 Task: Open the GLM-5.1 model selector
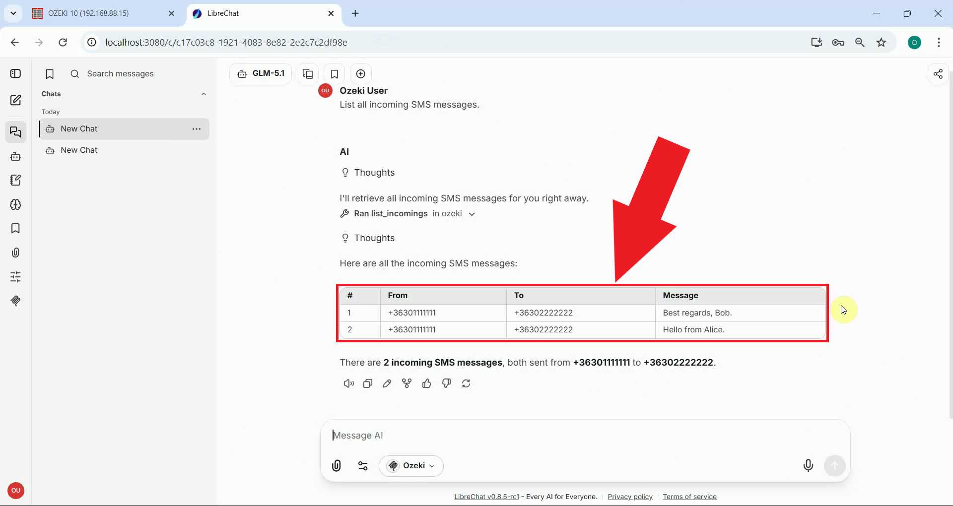point(261,74)
